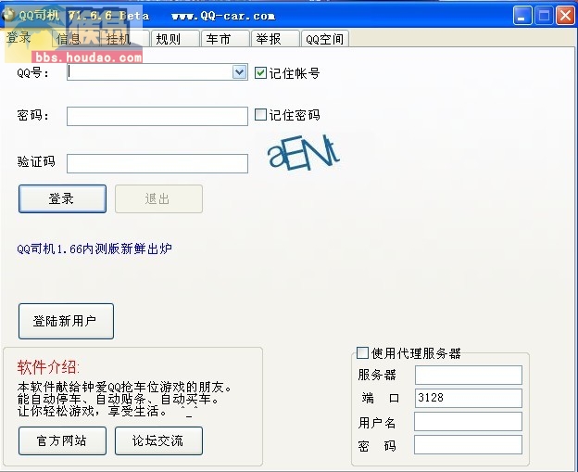Click the maximize window button
Screen dimensions: 578x472
tap(544, 16)
